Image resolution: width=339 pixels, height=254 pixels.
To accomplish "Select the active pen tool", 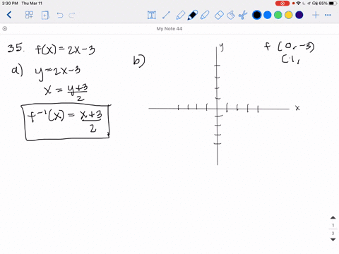I will [192, 15].
